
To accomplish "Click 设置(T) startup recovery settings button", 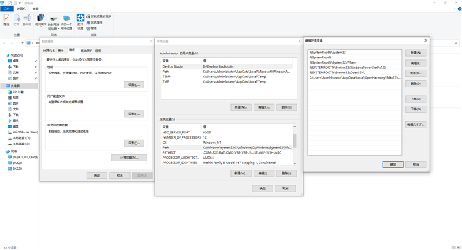I will pos(134,143).
